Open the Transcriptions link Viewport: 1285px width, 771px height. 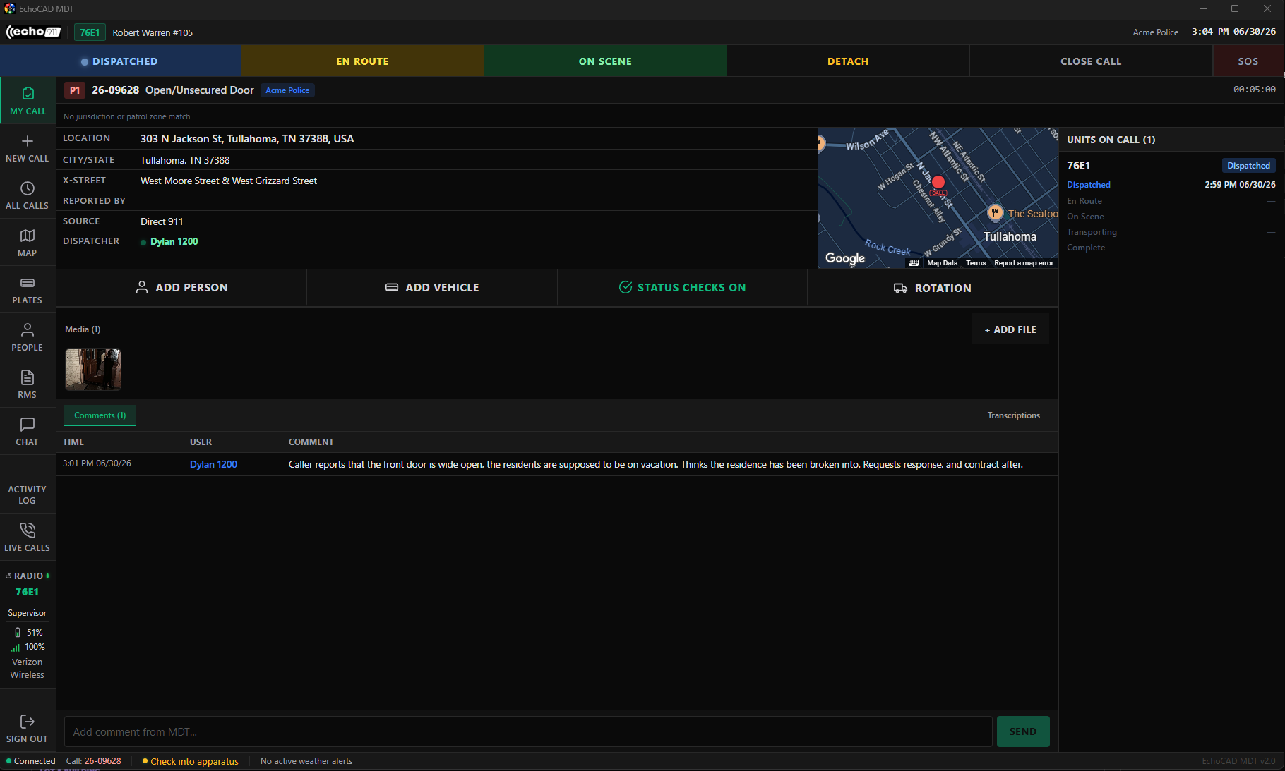tap(1013, 415)
